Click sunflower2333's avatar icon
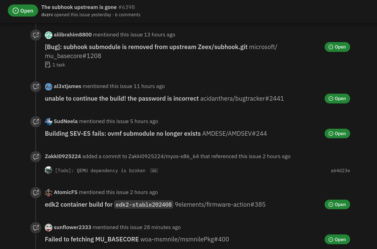The image size is (377, 249). pyautogui.click(x=49, y=227)
